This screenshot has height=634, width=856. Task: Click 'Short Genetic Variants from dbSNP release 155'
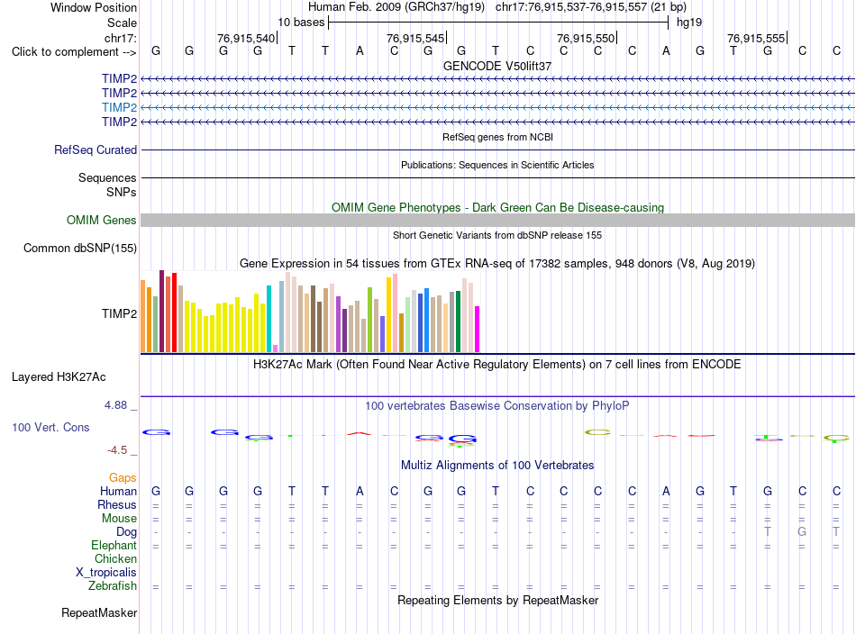(497, 235)
